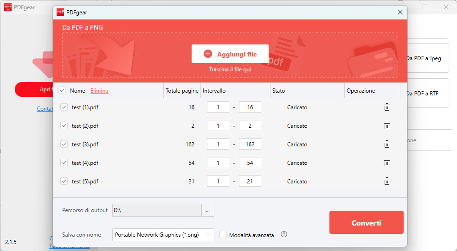Click the Intervallo column header
Screen dimensions: 457x251
click(x=214, y=91)
